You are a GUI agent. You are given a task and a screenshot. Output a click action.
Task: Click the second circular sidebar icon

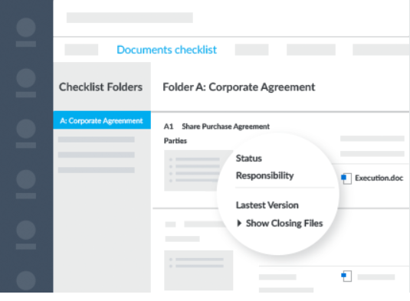point(26,78)
